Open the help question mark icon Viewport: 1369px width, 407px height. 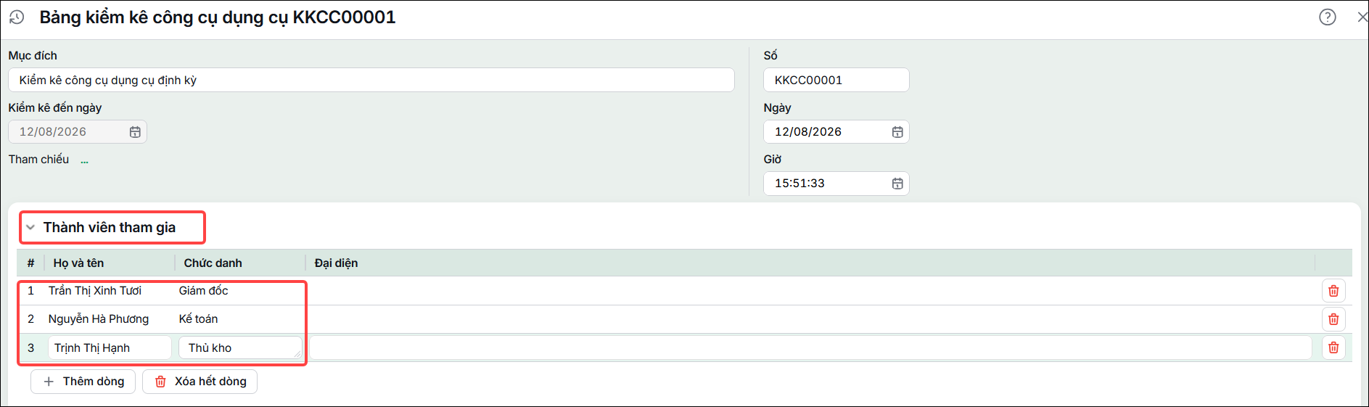coord(1327,17)
